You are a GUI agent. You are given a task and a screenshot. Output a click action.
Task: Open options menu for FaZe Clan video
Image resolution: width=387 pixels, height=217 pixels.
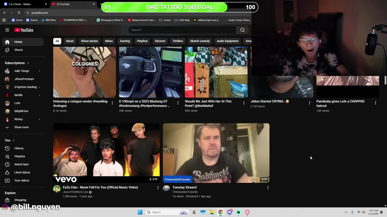coord(158,188)
